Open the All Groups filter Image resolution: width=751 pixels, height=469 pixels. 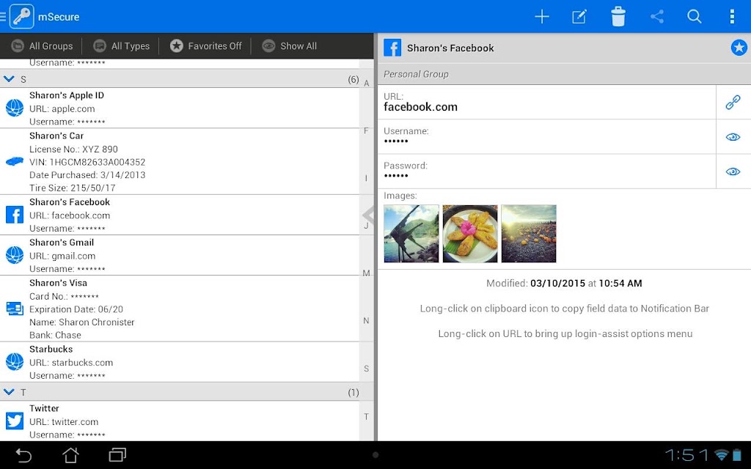click(42, 46)
